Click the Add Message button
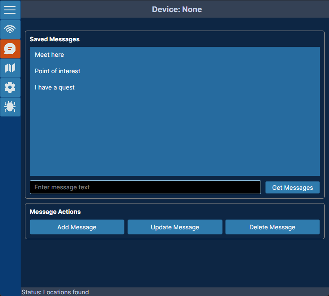This screenshot has height=296, width=329. click(x=77, y=227)
